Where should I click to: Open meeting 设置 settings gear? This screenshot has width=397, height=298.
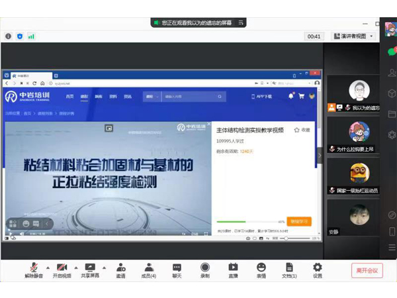(318, 267)
